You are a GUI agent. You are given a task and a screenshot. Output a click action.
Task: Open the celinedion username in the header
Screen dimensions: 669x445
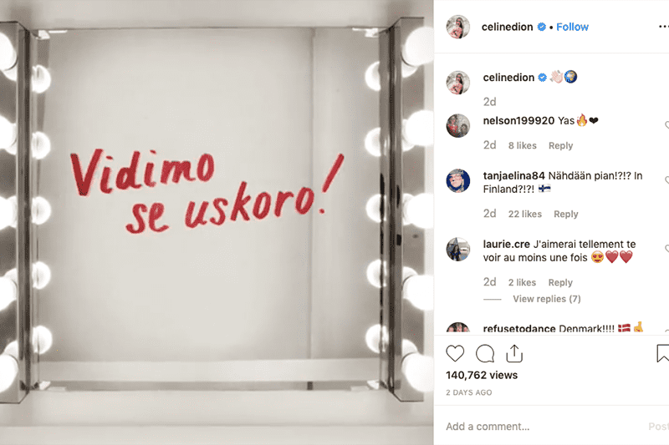coord(507,27)
